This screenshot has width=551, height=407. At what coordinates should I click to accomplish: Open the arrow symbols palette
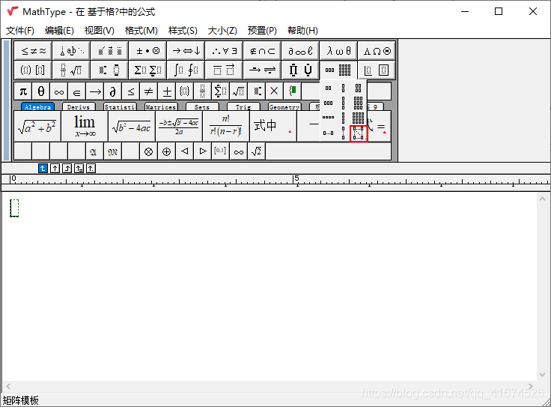tap(186, 51)
